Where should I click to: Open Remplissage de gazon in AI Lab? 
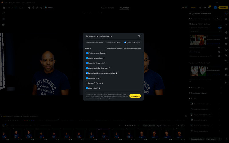[206, 131]
